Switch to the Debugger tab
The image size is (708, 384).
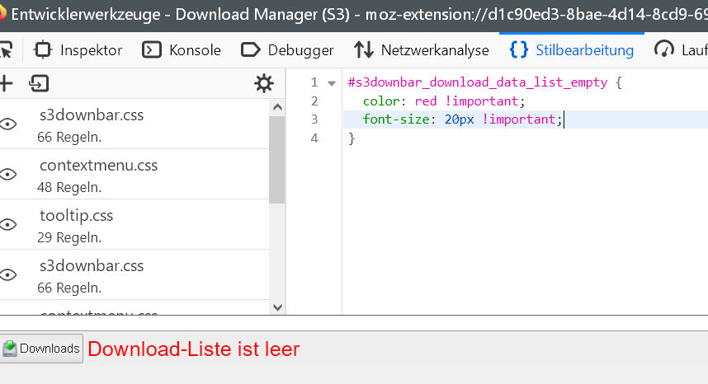pyautogui.click(x=287, y=50)
